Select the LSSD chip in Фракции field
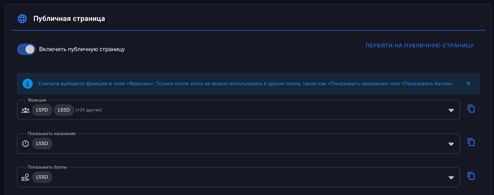Image resolution: width=494 pixels, height=195 pixels. (64, 110)
